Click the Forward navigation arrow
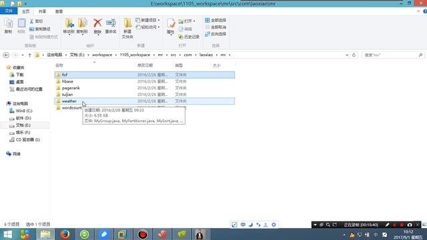The width and height of the screenshot is (427, 240). click(x=15, y=55)
